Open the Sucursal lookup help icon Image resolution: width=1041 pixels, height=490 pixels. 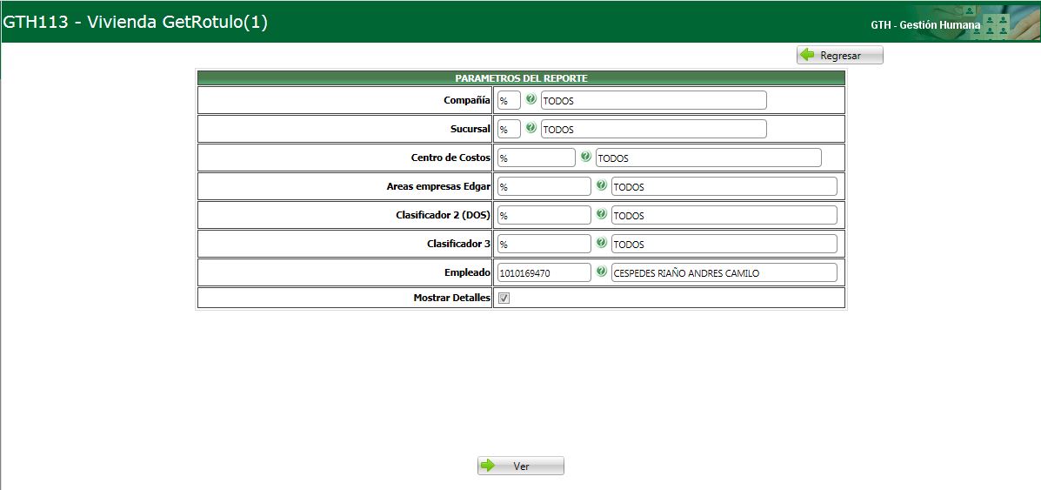pyautogui.click(x=531, y=128)
